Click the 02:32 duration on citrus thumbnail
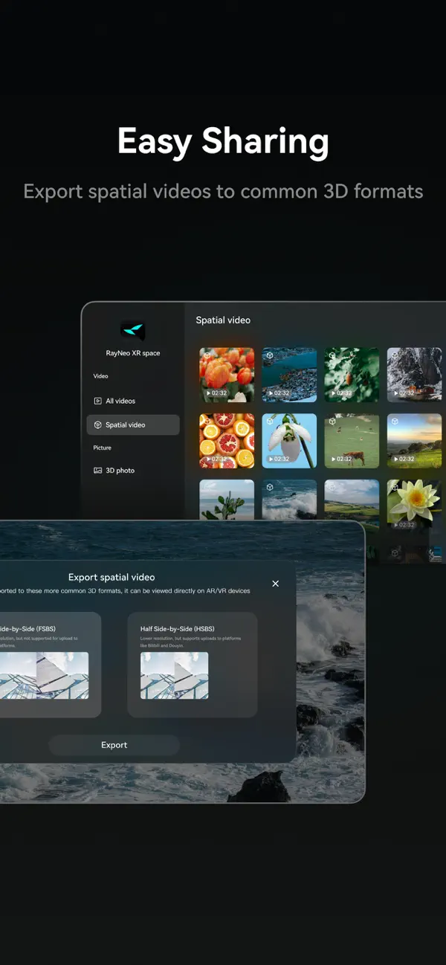 pos(216,459)
